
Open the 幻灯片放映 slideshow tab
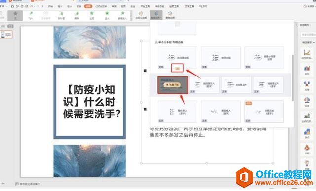[x=101, y=6]
